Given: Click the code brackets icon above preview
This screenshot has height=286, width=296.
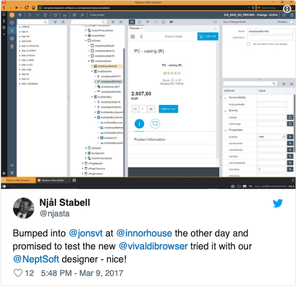Looking at the screenshot, I should (155, 22).
